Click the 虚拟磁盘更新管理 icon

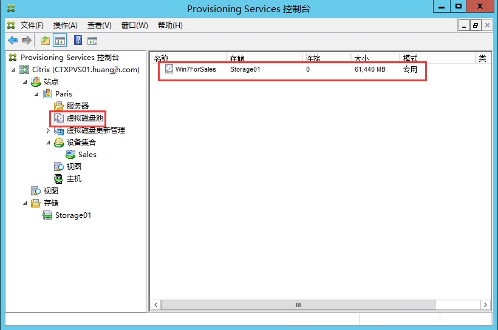coord(59,130)
